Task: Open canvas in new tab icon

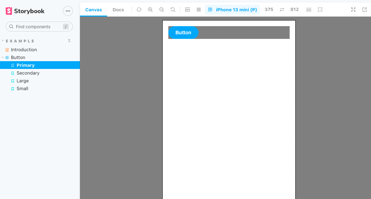Action: pos(365,10)
